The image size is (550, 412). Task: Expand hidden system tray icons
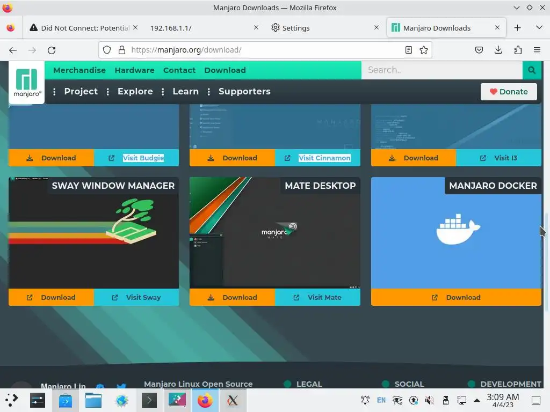[477, 400]
